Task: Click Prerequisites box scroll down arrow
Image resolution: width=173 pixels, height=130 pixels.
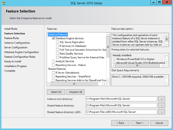Action: [x=167, y=62]
